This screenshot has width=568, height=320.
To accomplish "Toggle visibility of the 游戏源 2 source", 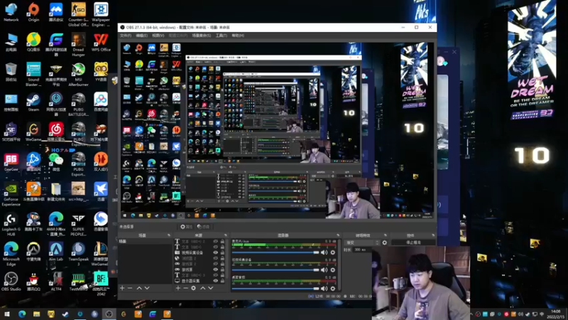I will tap(216, 264).
